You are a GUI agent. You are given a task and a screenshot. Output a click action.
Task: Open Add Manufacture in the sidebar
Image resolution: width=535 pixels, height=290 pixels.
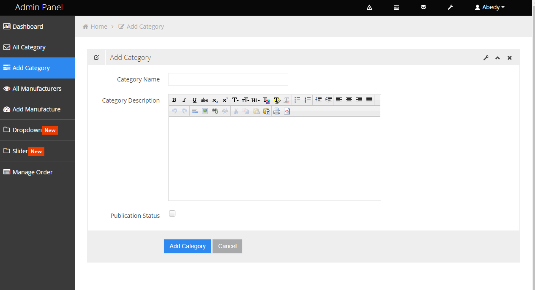click(x=38, y=109)
